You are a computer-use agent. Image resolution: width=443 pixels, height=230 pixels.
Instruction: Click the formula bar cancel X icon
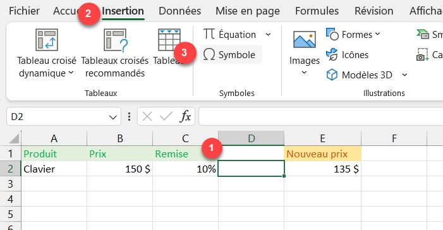pyautogui.click(x=147, y=116)
